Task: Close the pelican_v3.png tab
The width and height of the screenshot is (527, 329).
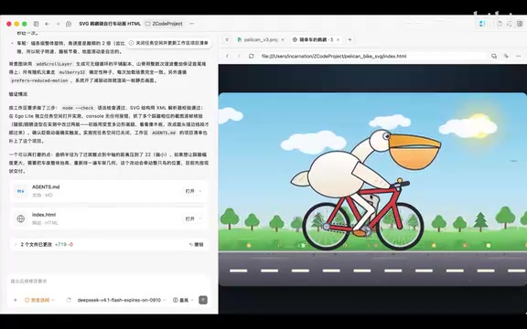Action: click(283, 39)
